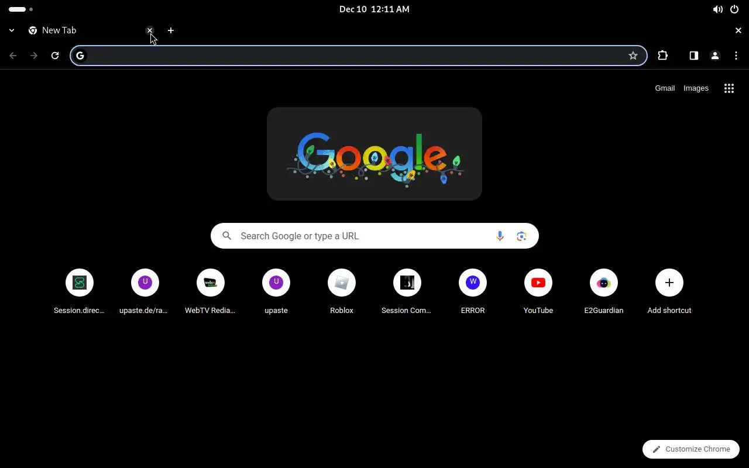Screen dimensions: 749x468
Task: Open Chrome three-dot menu
Action: coord(736,56)
